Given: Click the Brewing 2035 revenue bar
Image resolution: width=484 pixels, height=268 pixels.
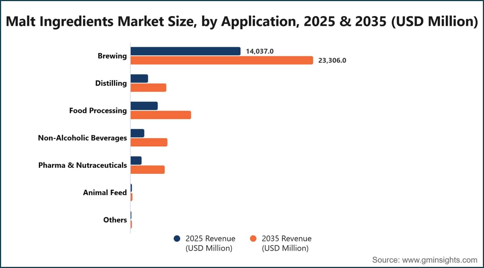Looking at the screenshot, I should click(222, 60).
